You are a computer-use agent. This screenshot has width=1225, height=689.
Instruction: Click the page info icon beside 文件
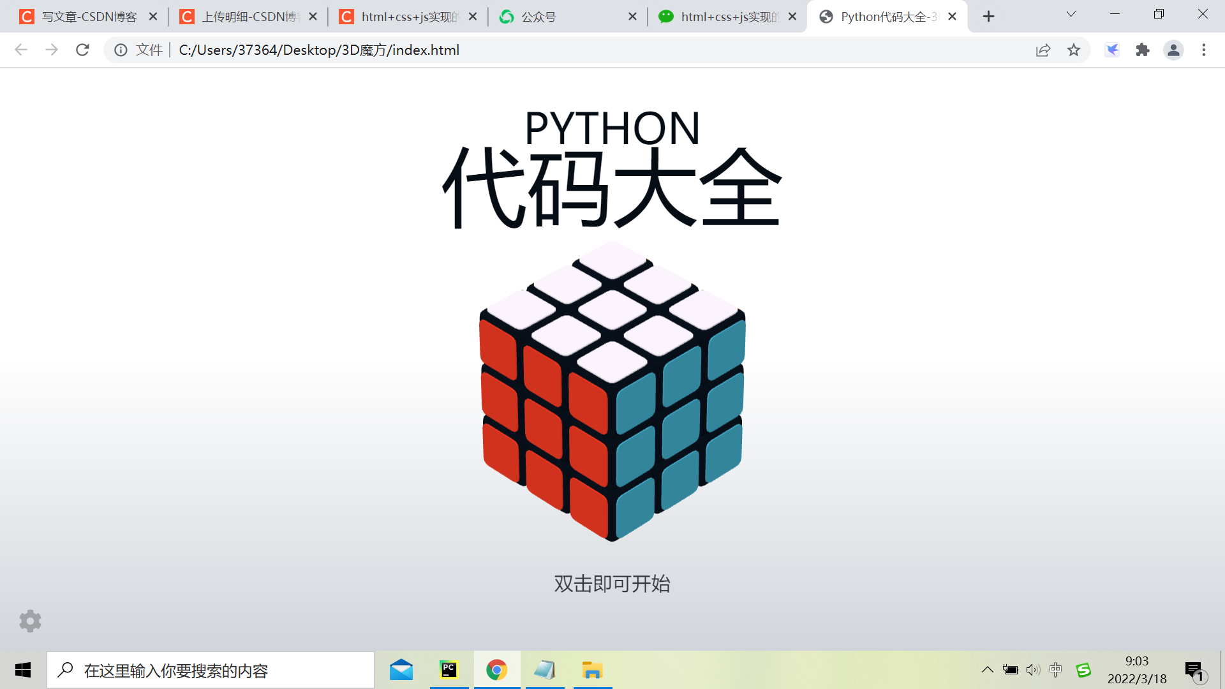(x=121, y=50)
